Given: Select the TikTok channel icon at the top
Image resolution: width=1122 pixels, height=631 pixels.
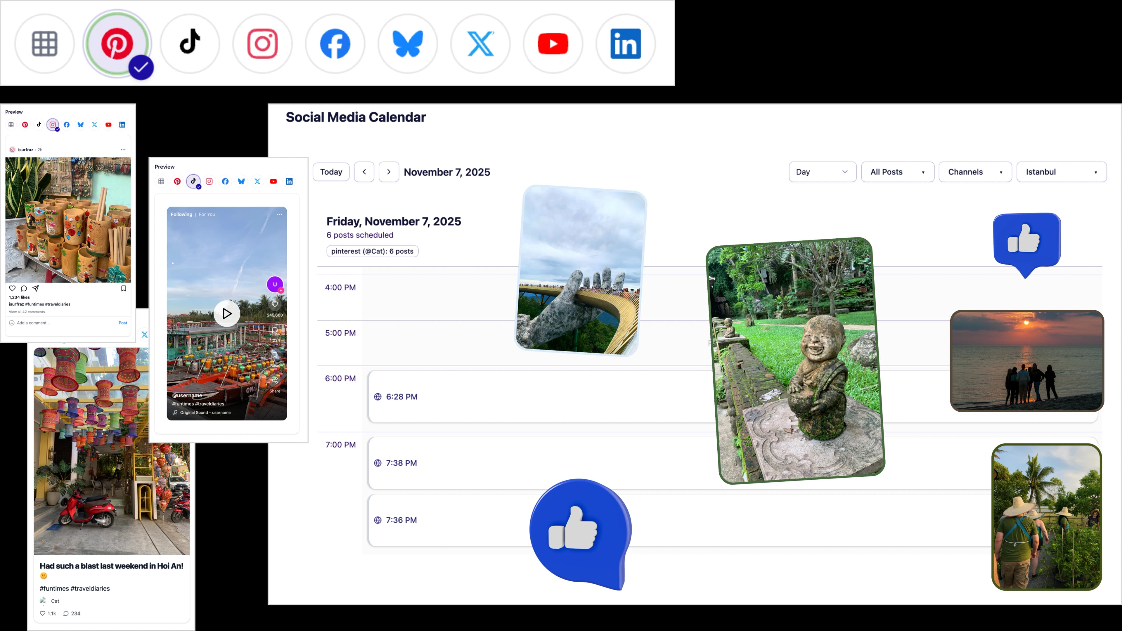Looking at the screenshot, I should pos(190,44).
